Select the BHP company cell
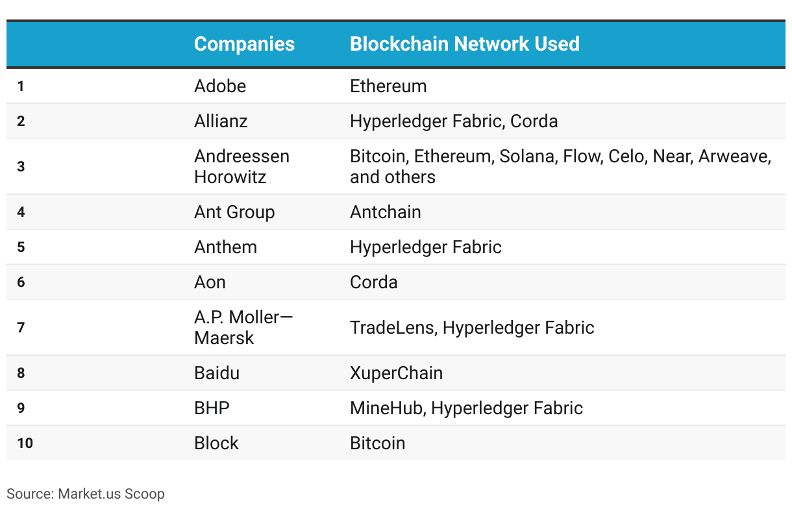This screenshot has width=792, height=509. click(x=212, y=408)
